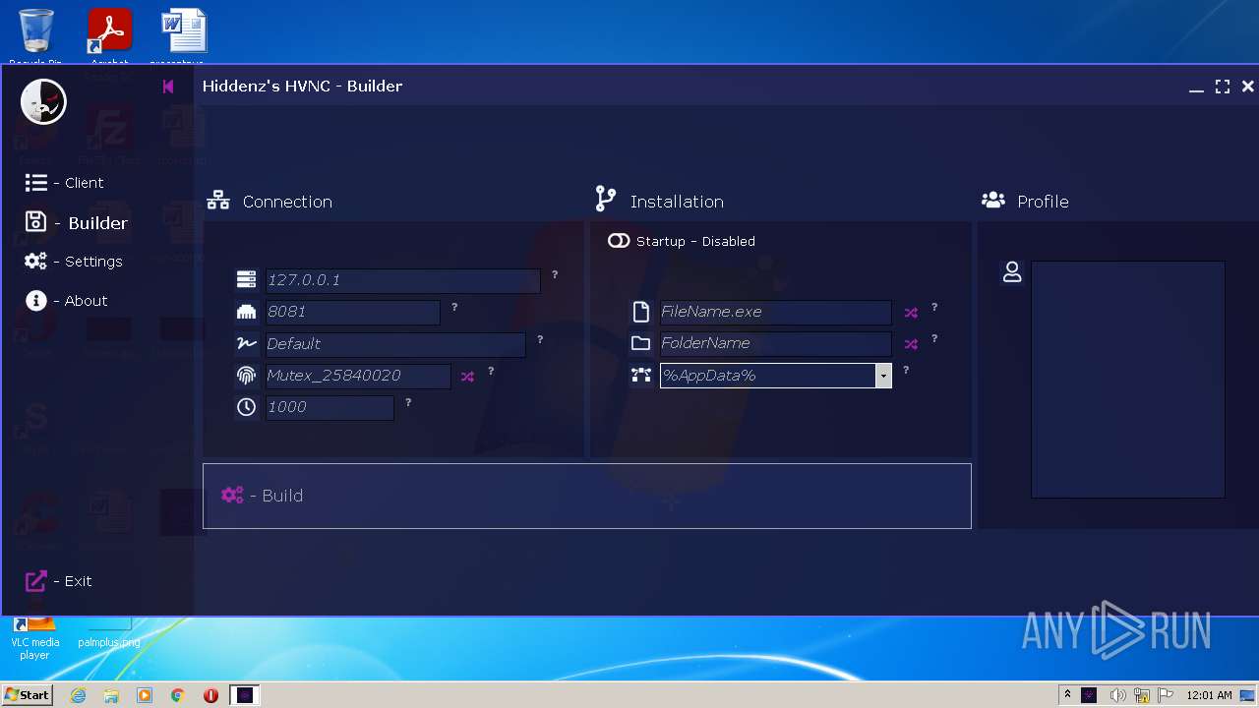Randomize the mutex with shuffle icon
The image size is (1259, 708).
(467, 377)
